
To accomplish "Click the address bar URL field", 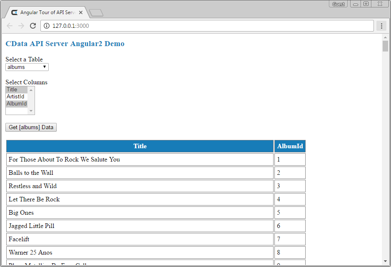I will [208, 26].
